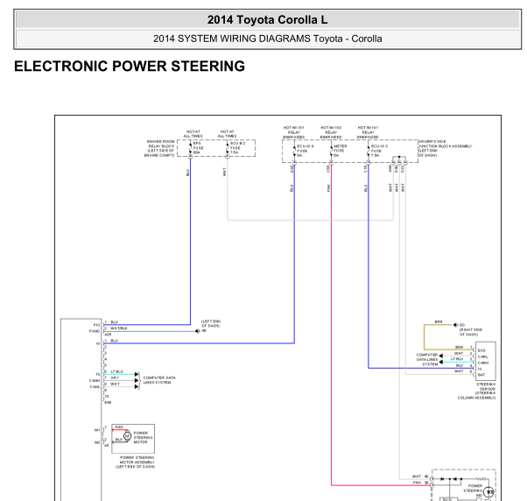
Task: Click the M1 terminal label
Action: [x=97, y=430]
